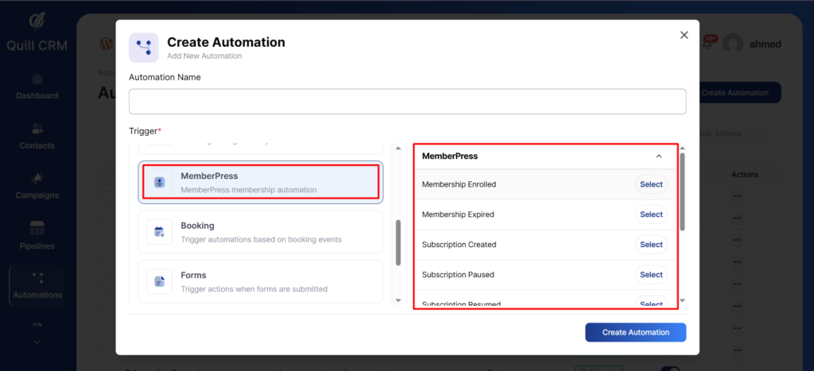This screenshot has height=371, width=814.
Task: Click the Automation Name input field
Action: point(407,101)
